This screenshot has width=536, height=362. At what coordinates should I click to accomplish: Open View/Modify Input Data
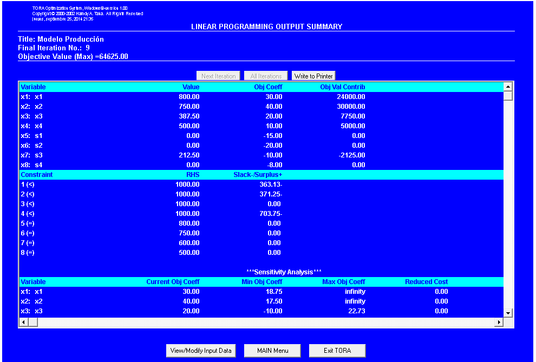click(201, 350)
